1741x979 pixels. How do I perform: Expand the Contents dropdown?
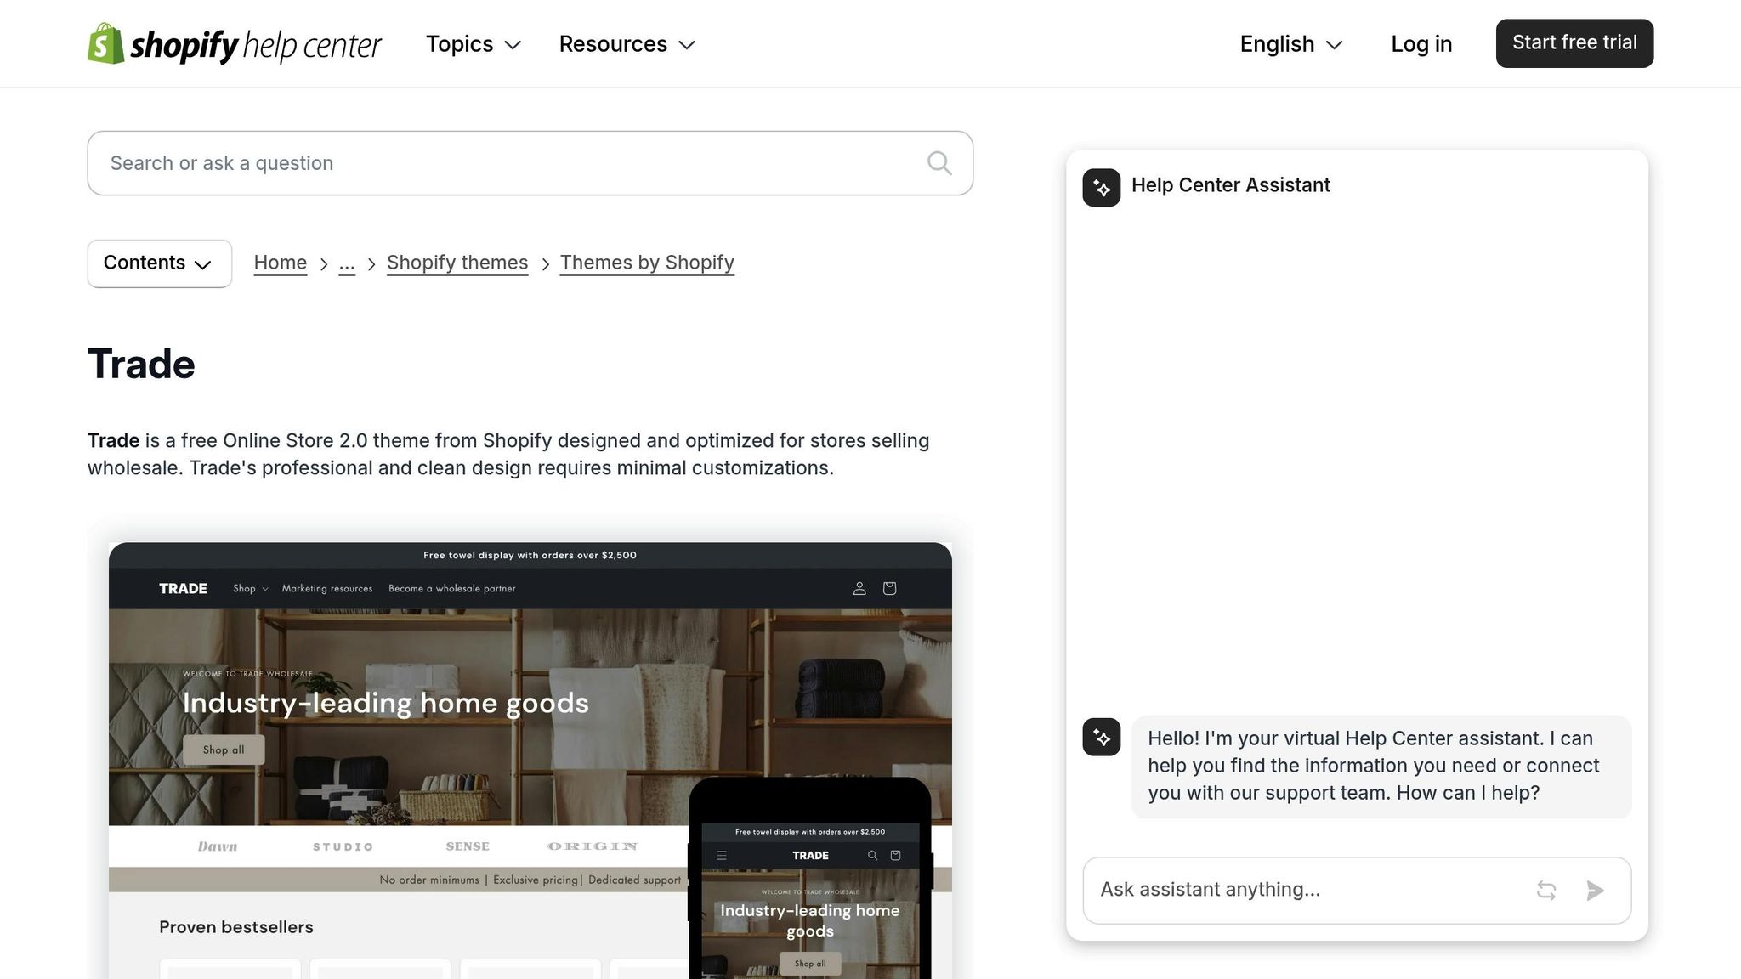(160, 263)
